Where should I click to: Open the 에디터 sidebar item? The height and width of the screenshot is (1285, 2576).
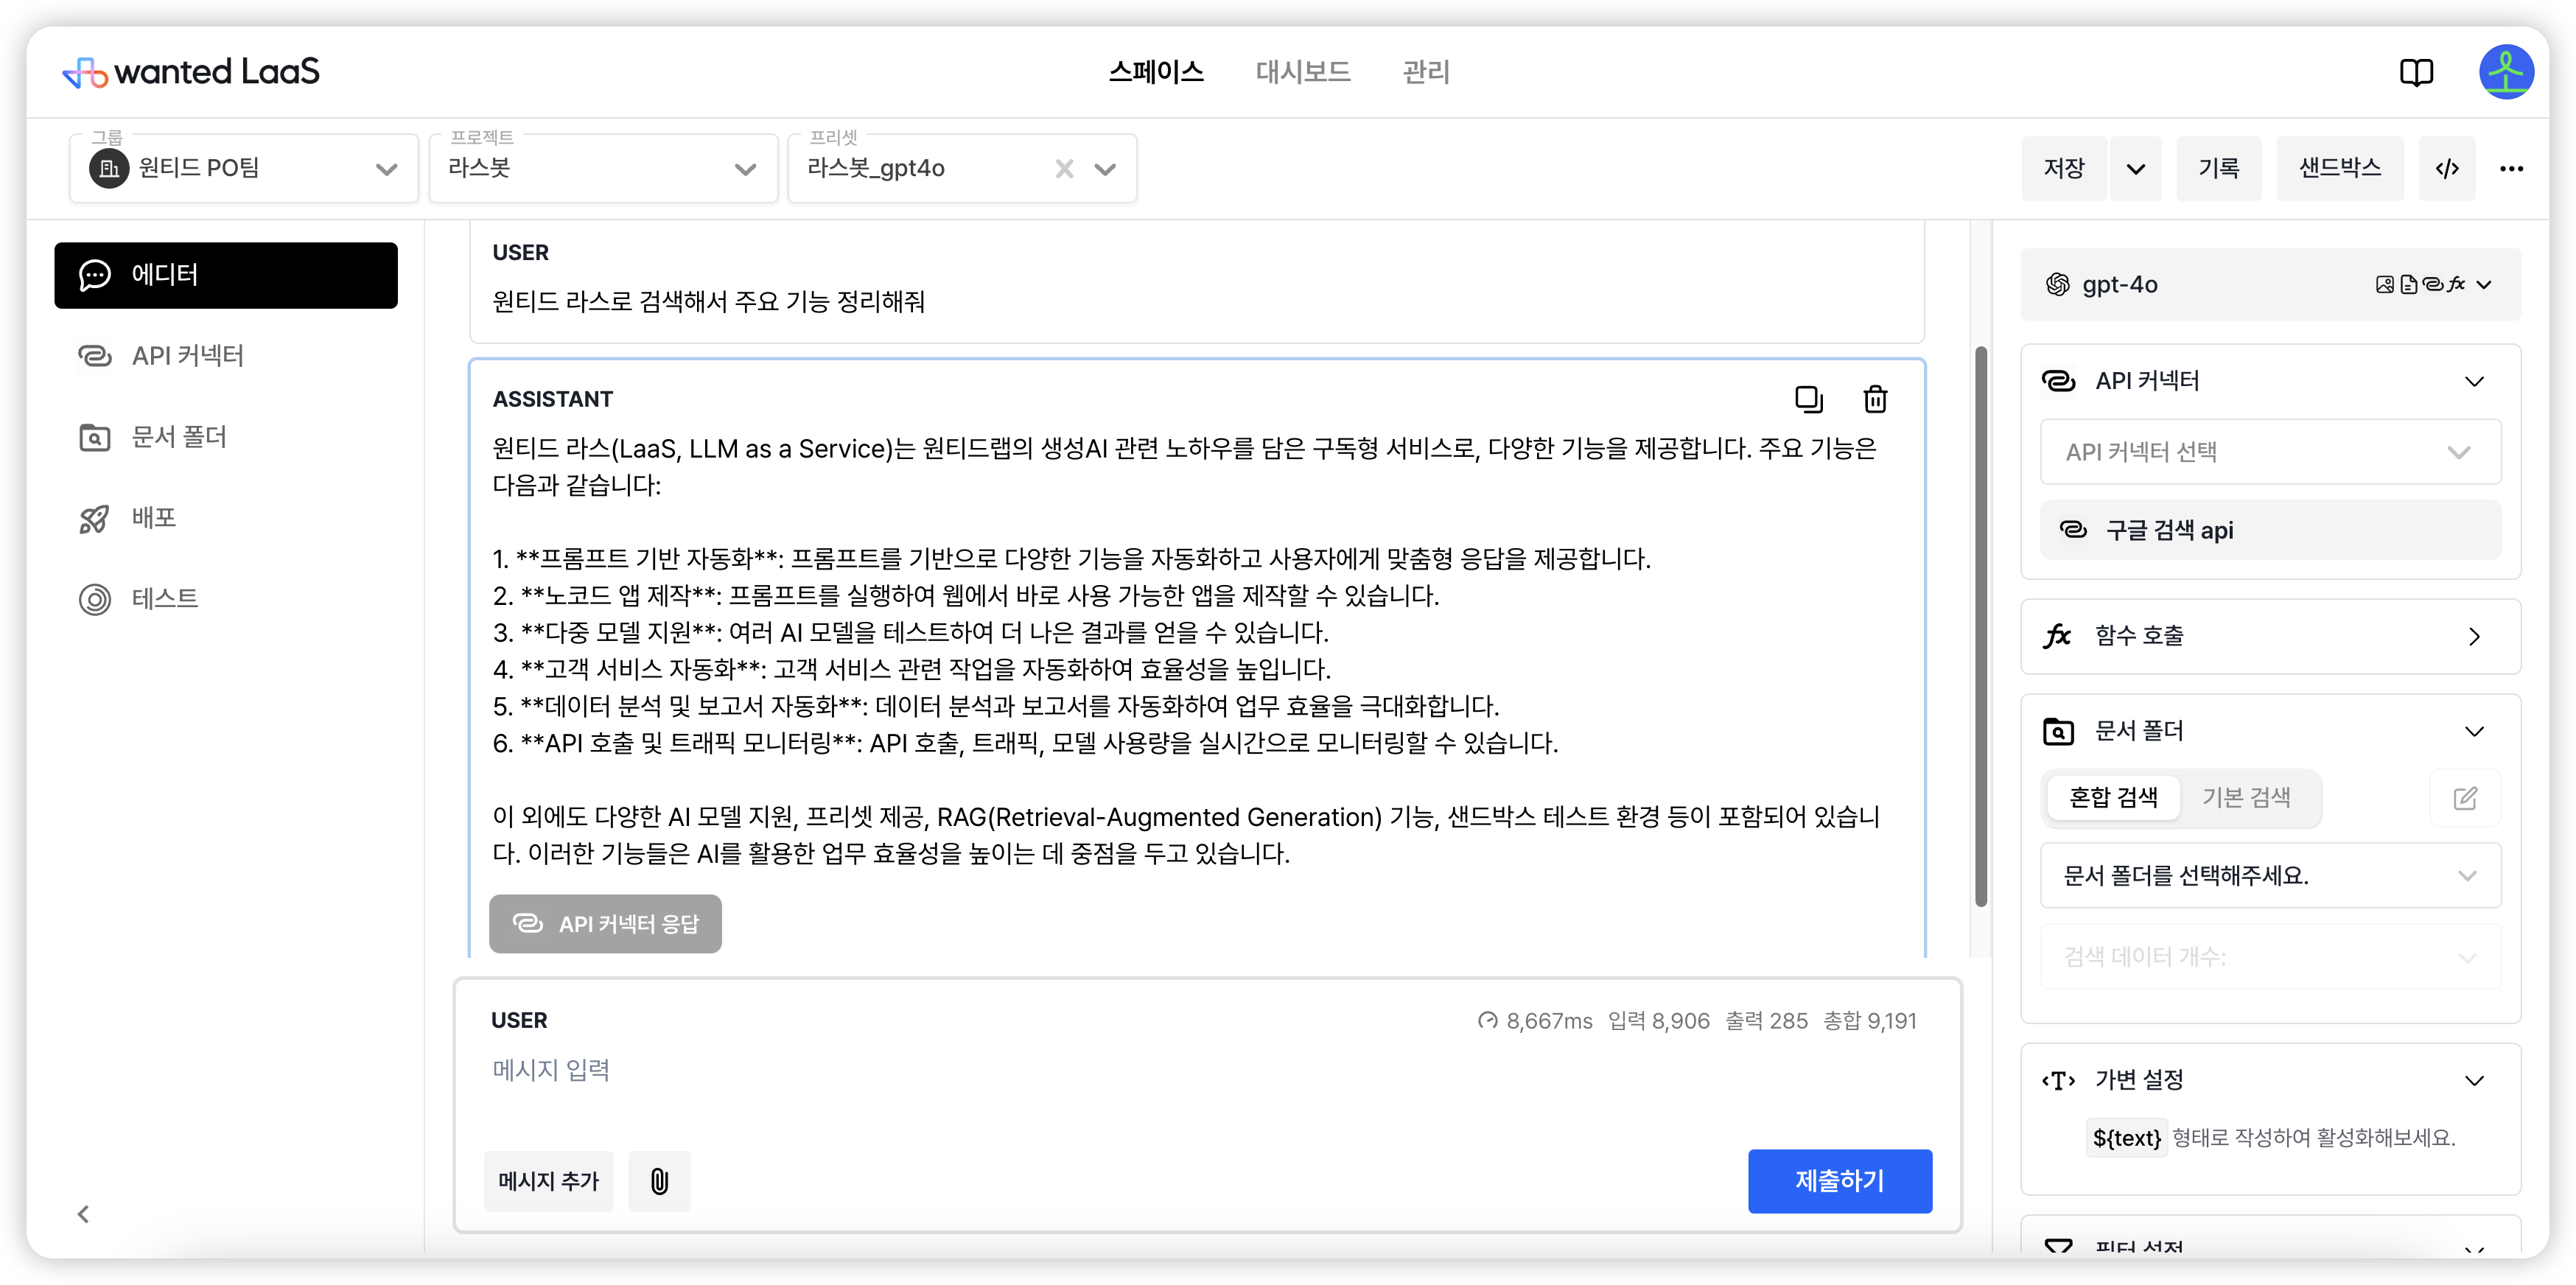[226, 275]
